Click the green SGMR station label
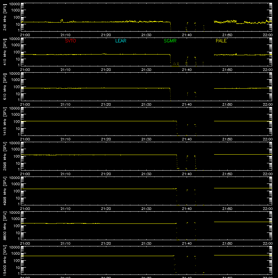 pyautogui.click(x=170, y=41)
